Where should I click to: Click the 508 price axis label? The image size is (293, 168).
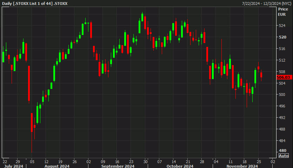(x=282, y=72)
